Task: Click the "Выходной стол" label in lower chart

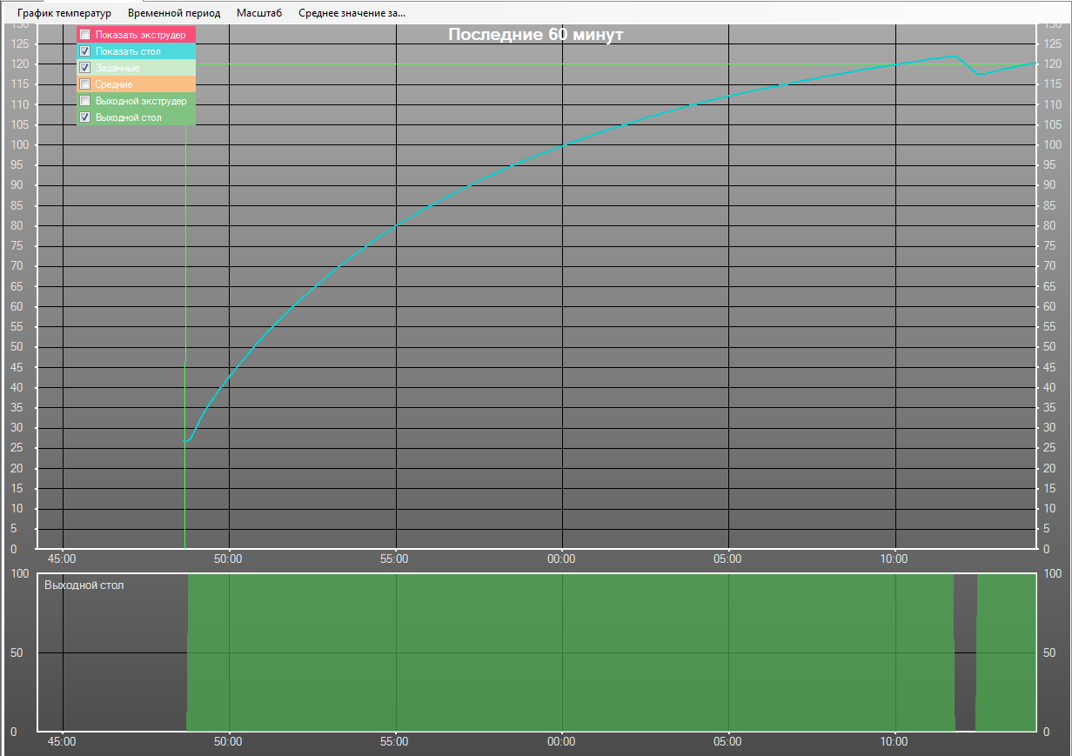Action: pos(84,585)
